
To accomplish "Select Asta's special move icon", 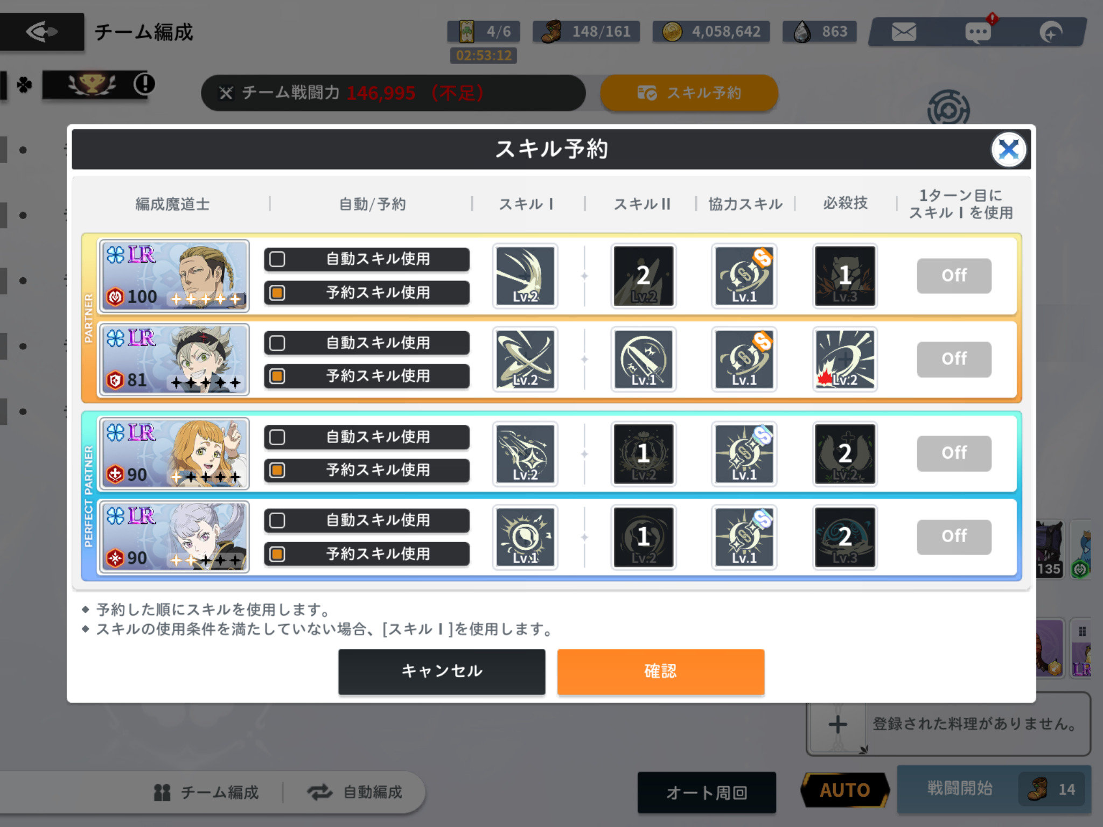I will [845, 359].
